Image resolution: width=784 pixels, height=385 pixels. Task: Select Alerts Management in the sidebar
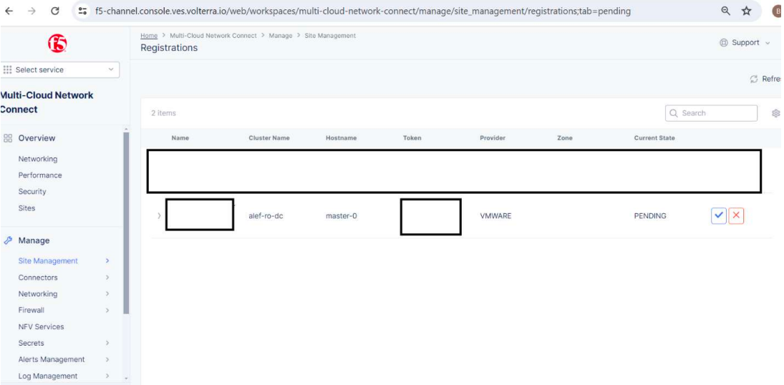tap(52, 359)
